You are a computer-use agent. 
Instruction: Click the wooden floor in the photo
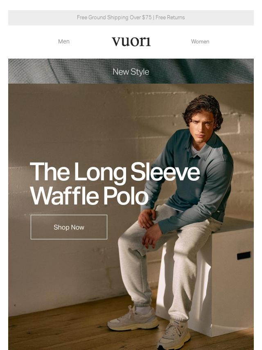click(61, 328)
